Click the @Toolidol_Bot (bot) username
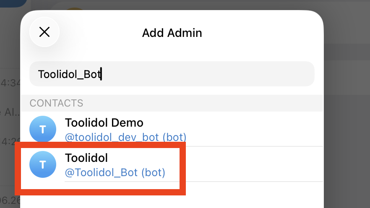 point(115,173)
